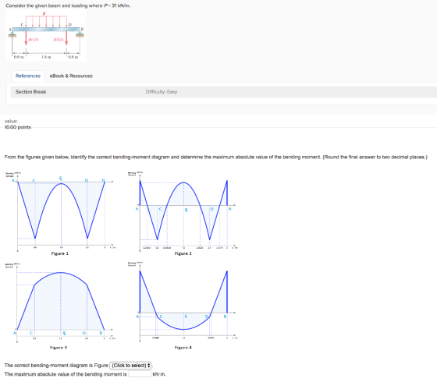Image resolution: width=437 pixels, height=382 pixels.
Task: Click the left 40 kN load arrow
Action: click(26, 38)
